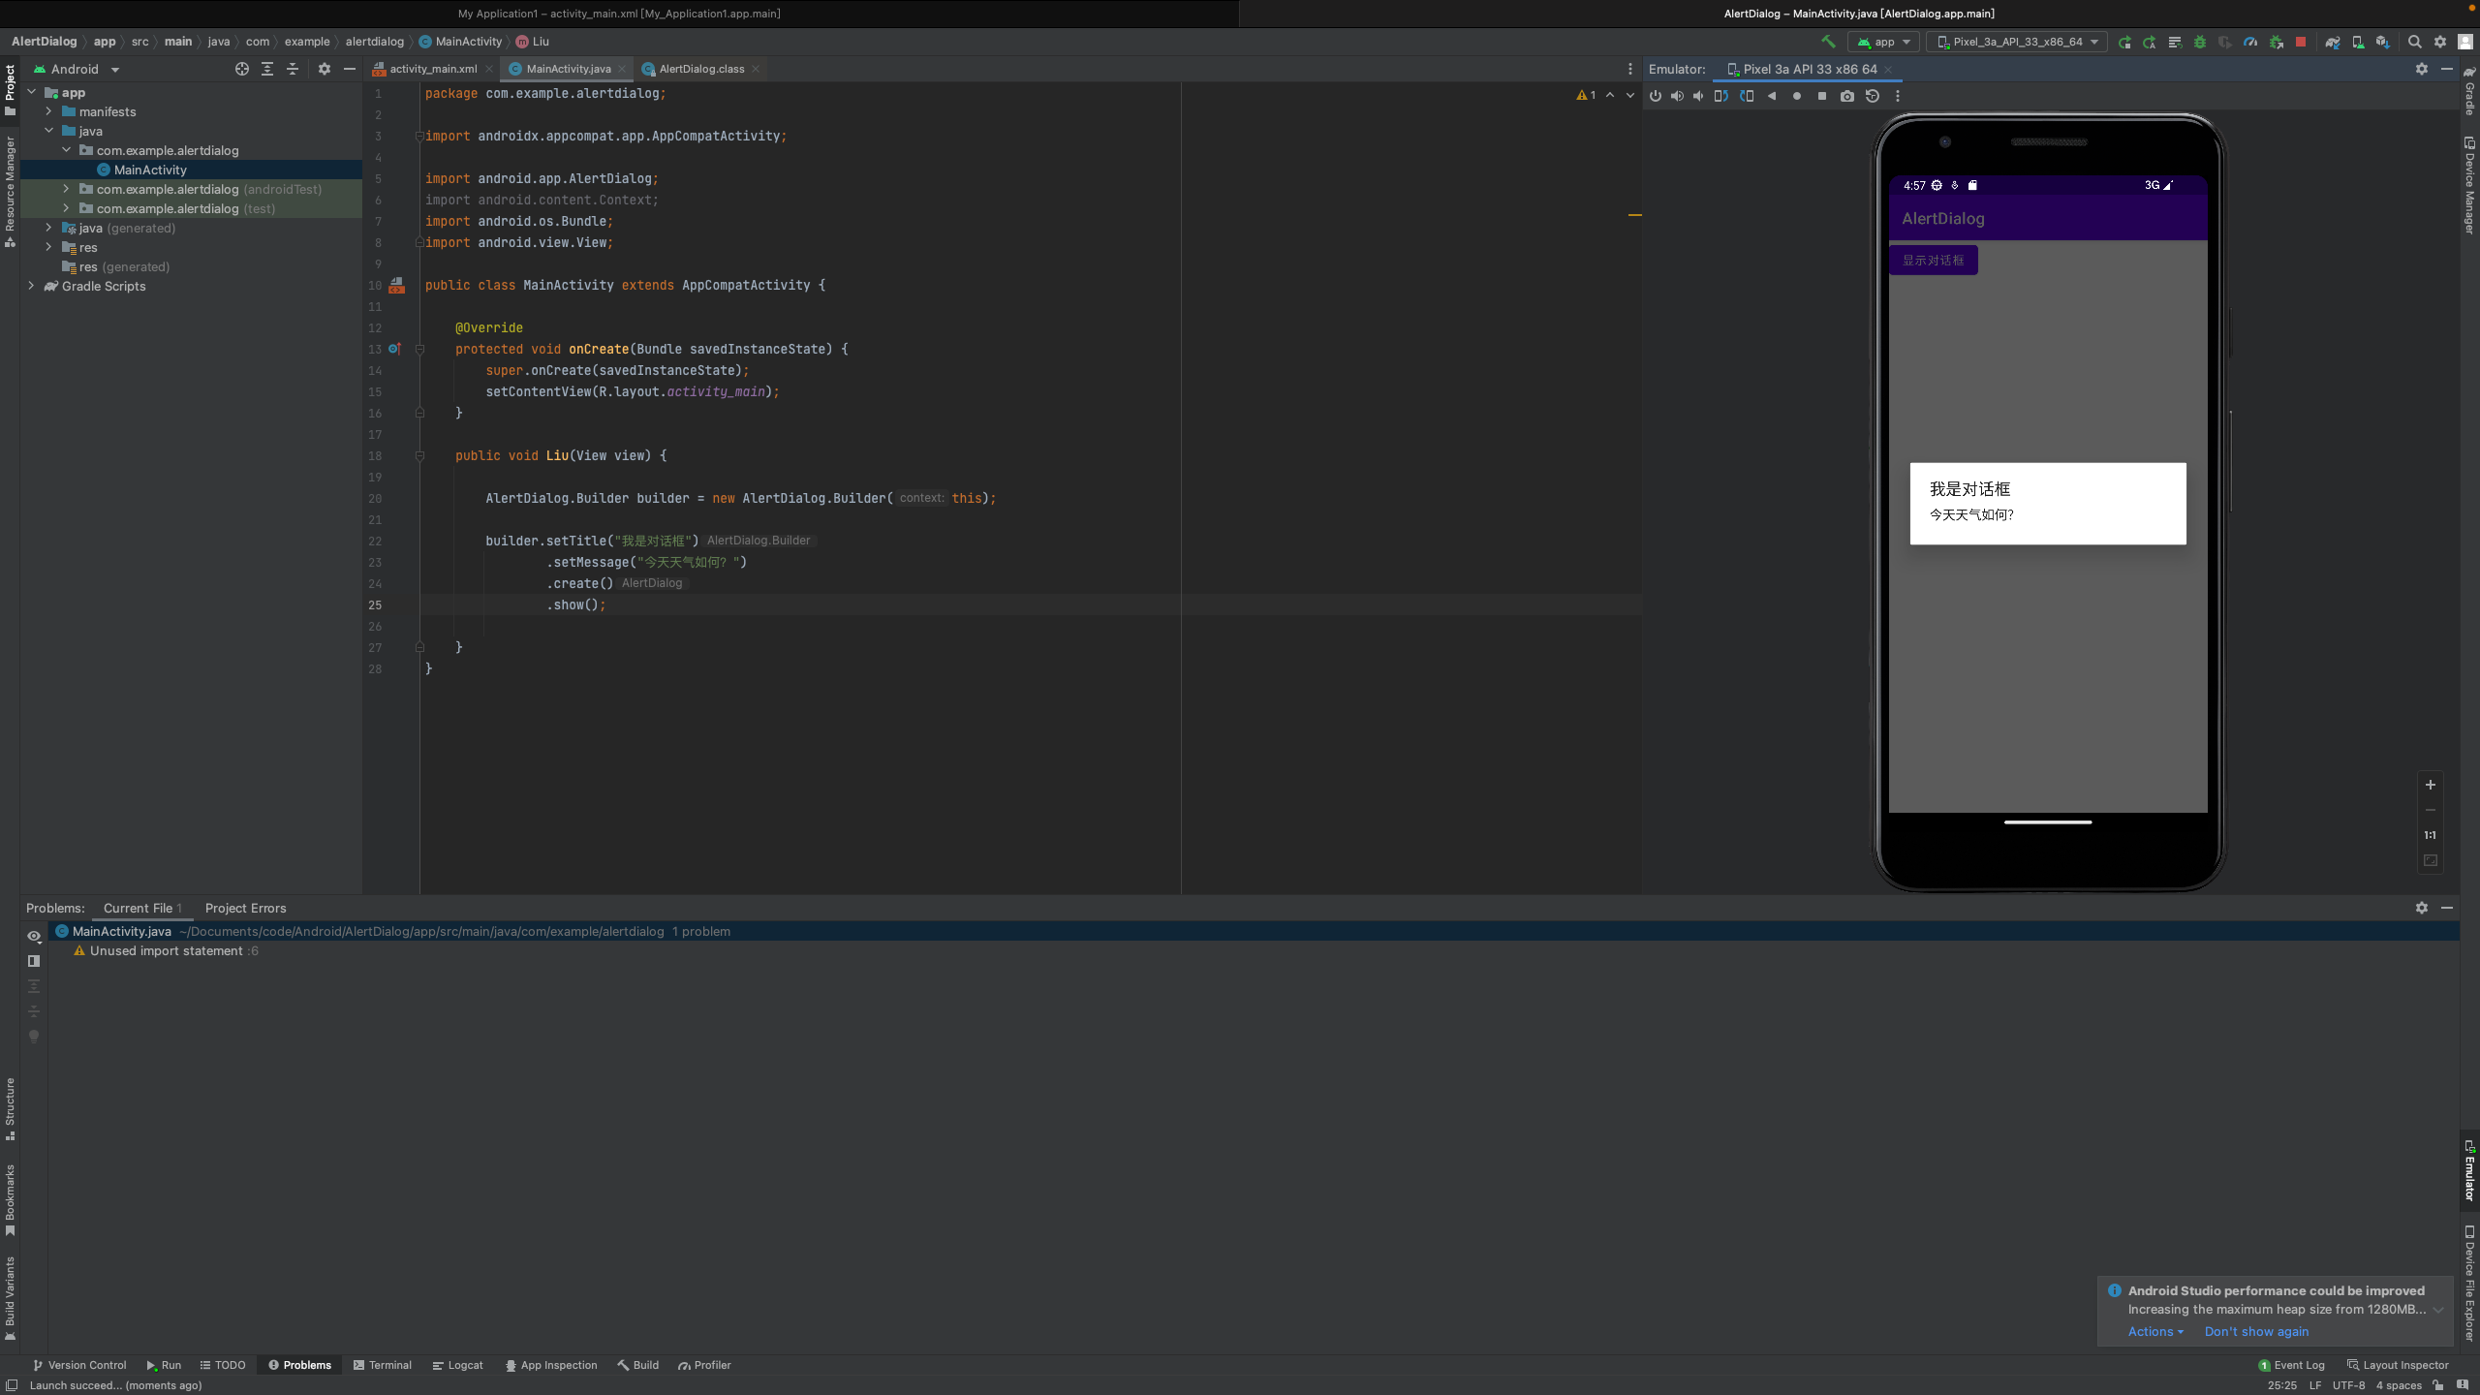The height and width of the screenshot is (1395, 2480).
Task: Expand the Gradle Scripts tree node
Action: coord(31,286)
